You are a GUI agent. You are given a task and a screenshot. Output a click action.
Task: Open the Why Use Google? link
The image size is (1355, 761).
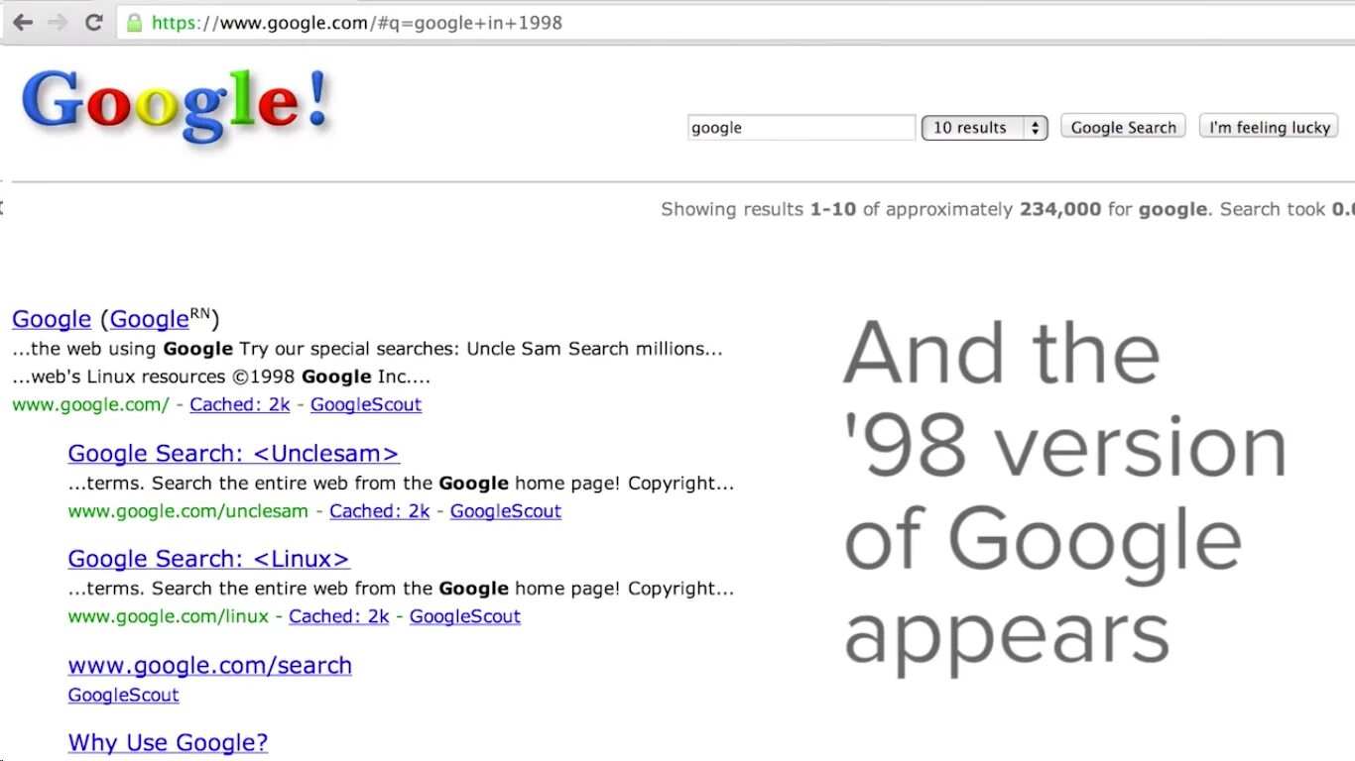point(168,742)
